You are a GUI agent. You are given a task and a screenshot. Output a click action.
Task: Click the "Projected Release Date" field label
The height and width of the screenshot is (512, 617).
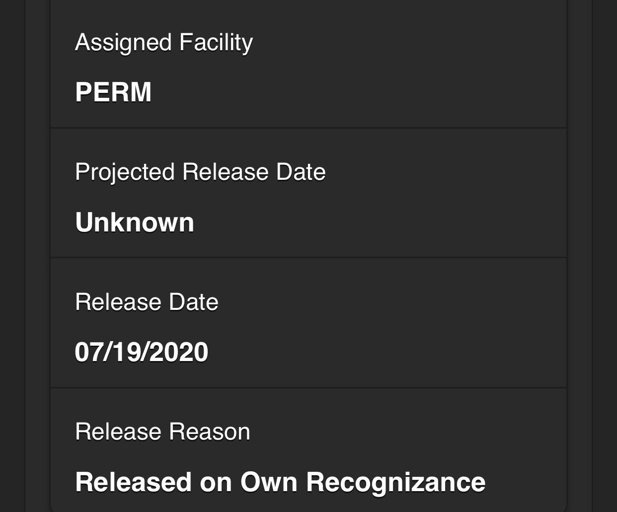coord(200,172)
